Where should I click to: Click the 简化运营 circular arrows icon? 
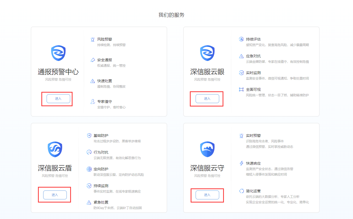tap(241, 191)
